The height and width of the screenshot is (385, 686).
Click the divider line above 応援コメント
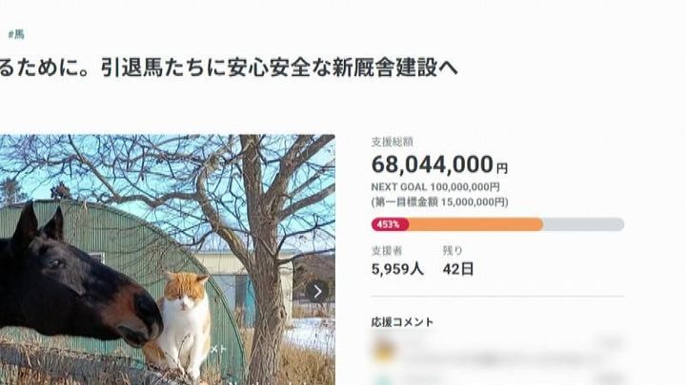pyautogui.click(x=498, y=297)
